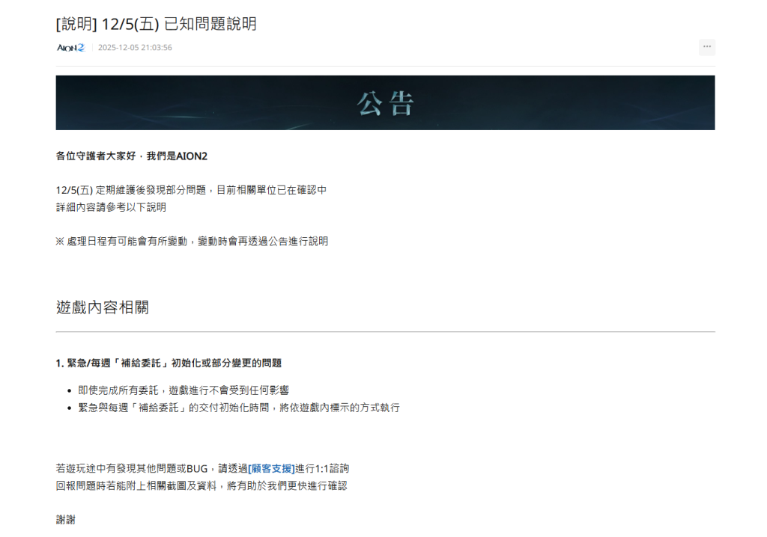The width and height of the screenshot is (767, 537).
Task: Click the 遊戲內容相關 section heading
Action: pos(102,307)
